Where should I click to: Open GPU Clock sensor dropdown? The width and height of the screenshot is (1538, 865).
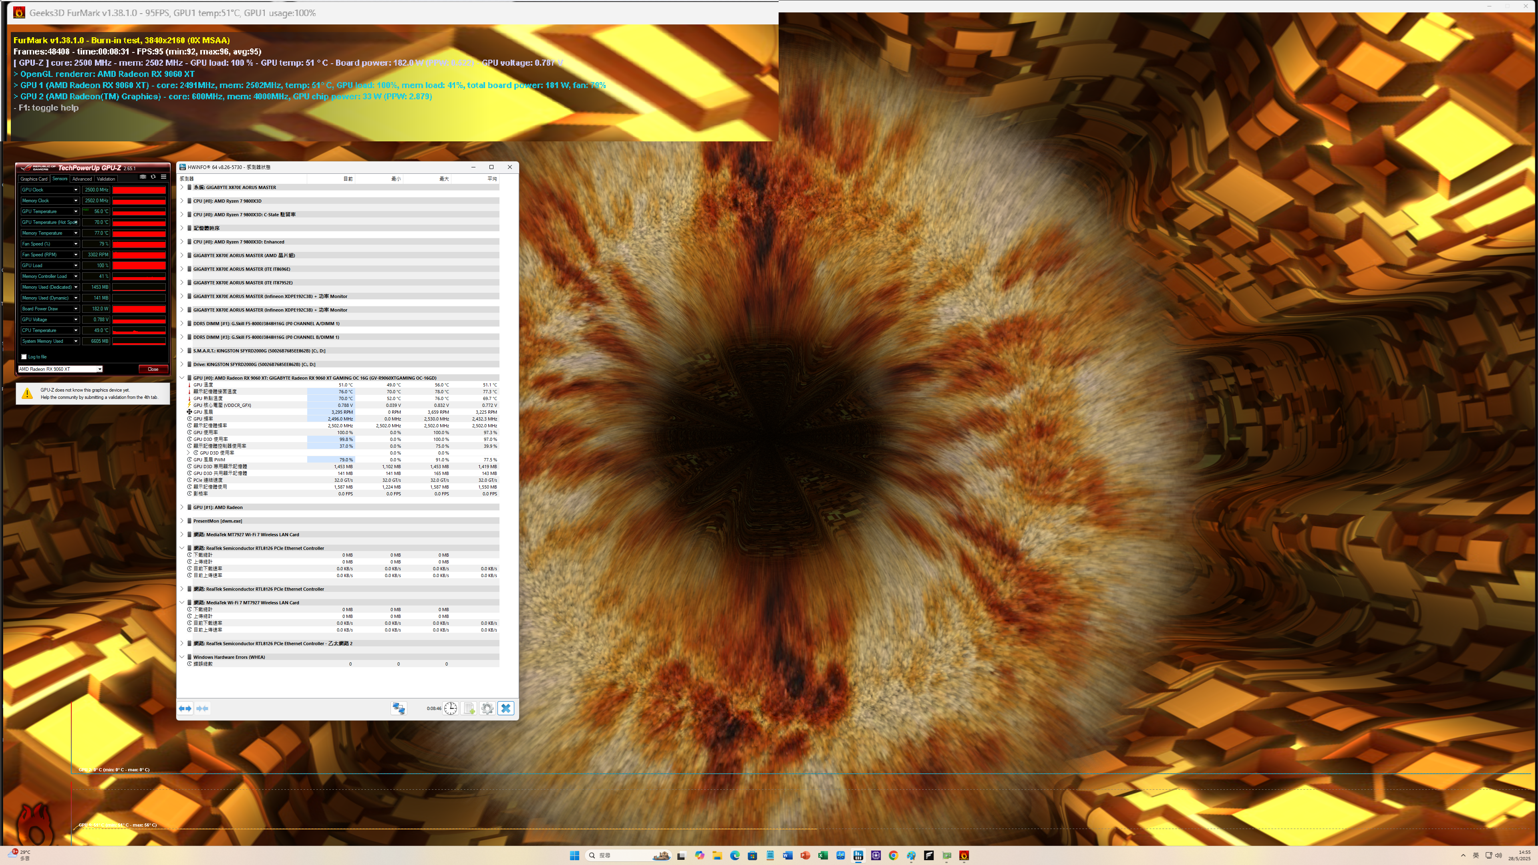tap(76, 190)
